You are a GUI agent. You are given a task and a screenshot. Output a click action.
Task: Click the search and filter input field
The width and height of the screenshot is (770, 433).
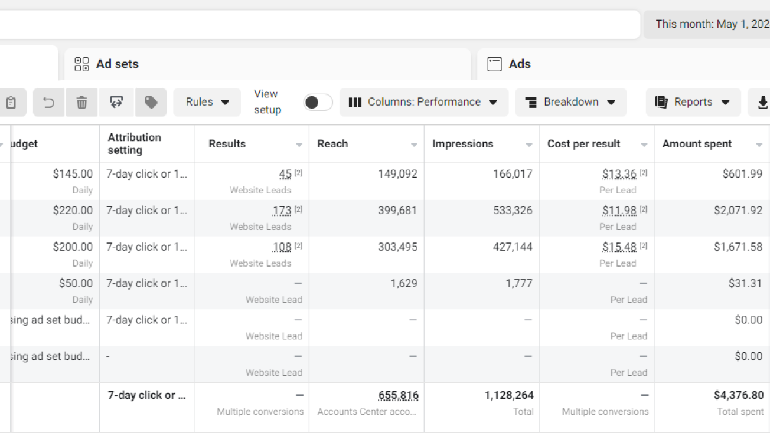[x=319, y=24]
